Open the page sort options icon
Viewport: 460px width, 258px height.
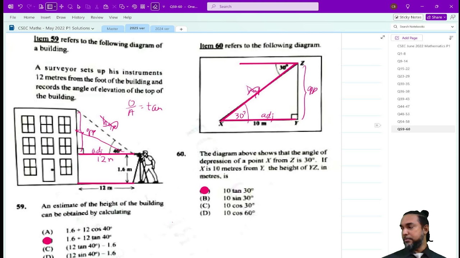(451, 38)
